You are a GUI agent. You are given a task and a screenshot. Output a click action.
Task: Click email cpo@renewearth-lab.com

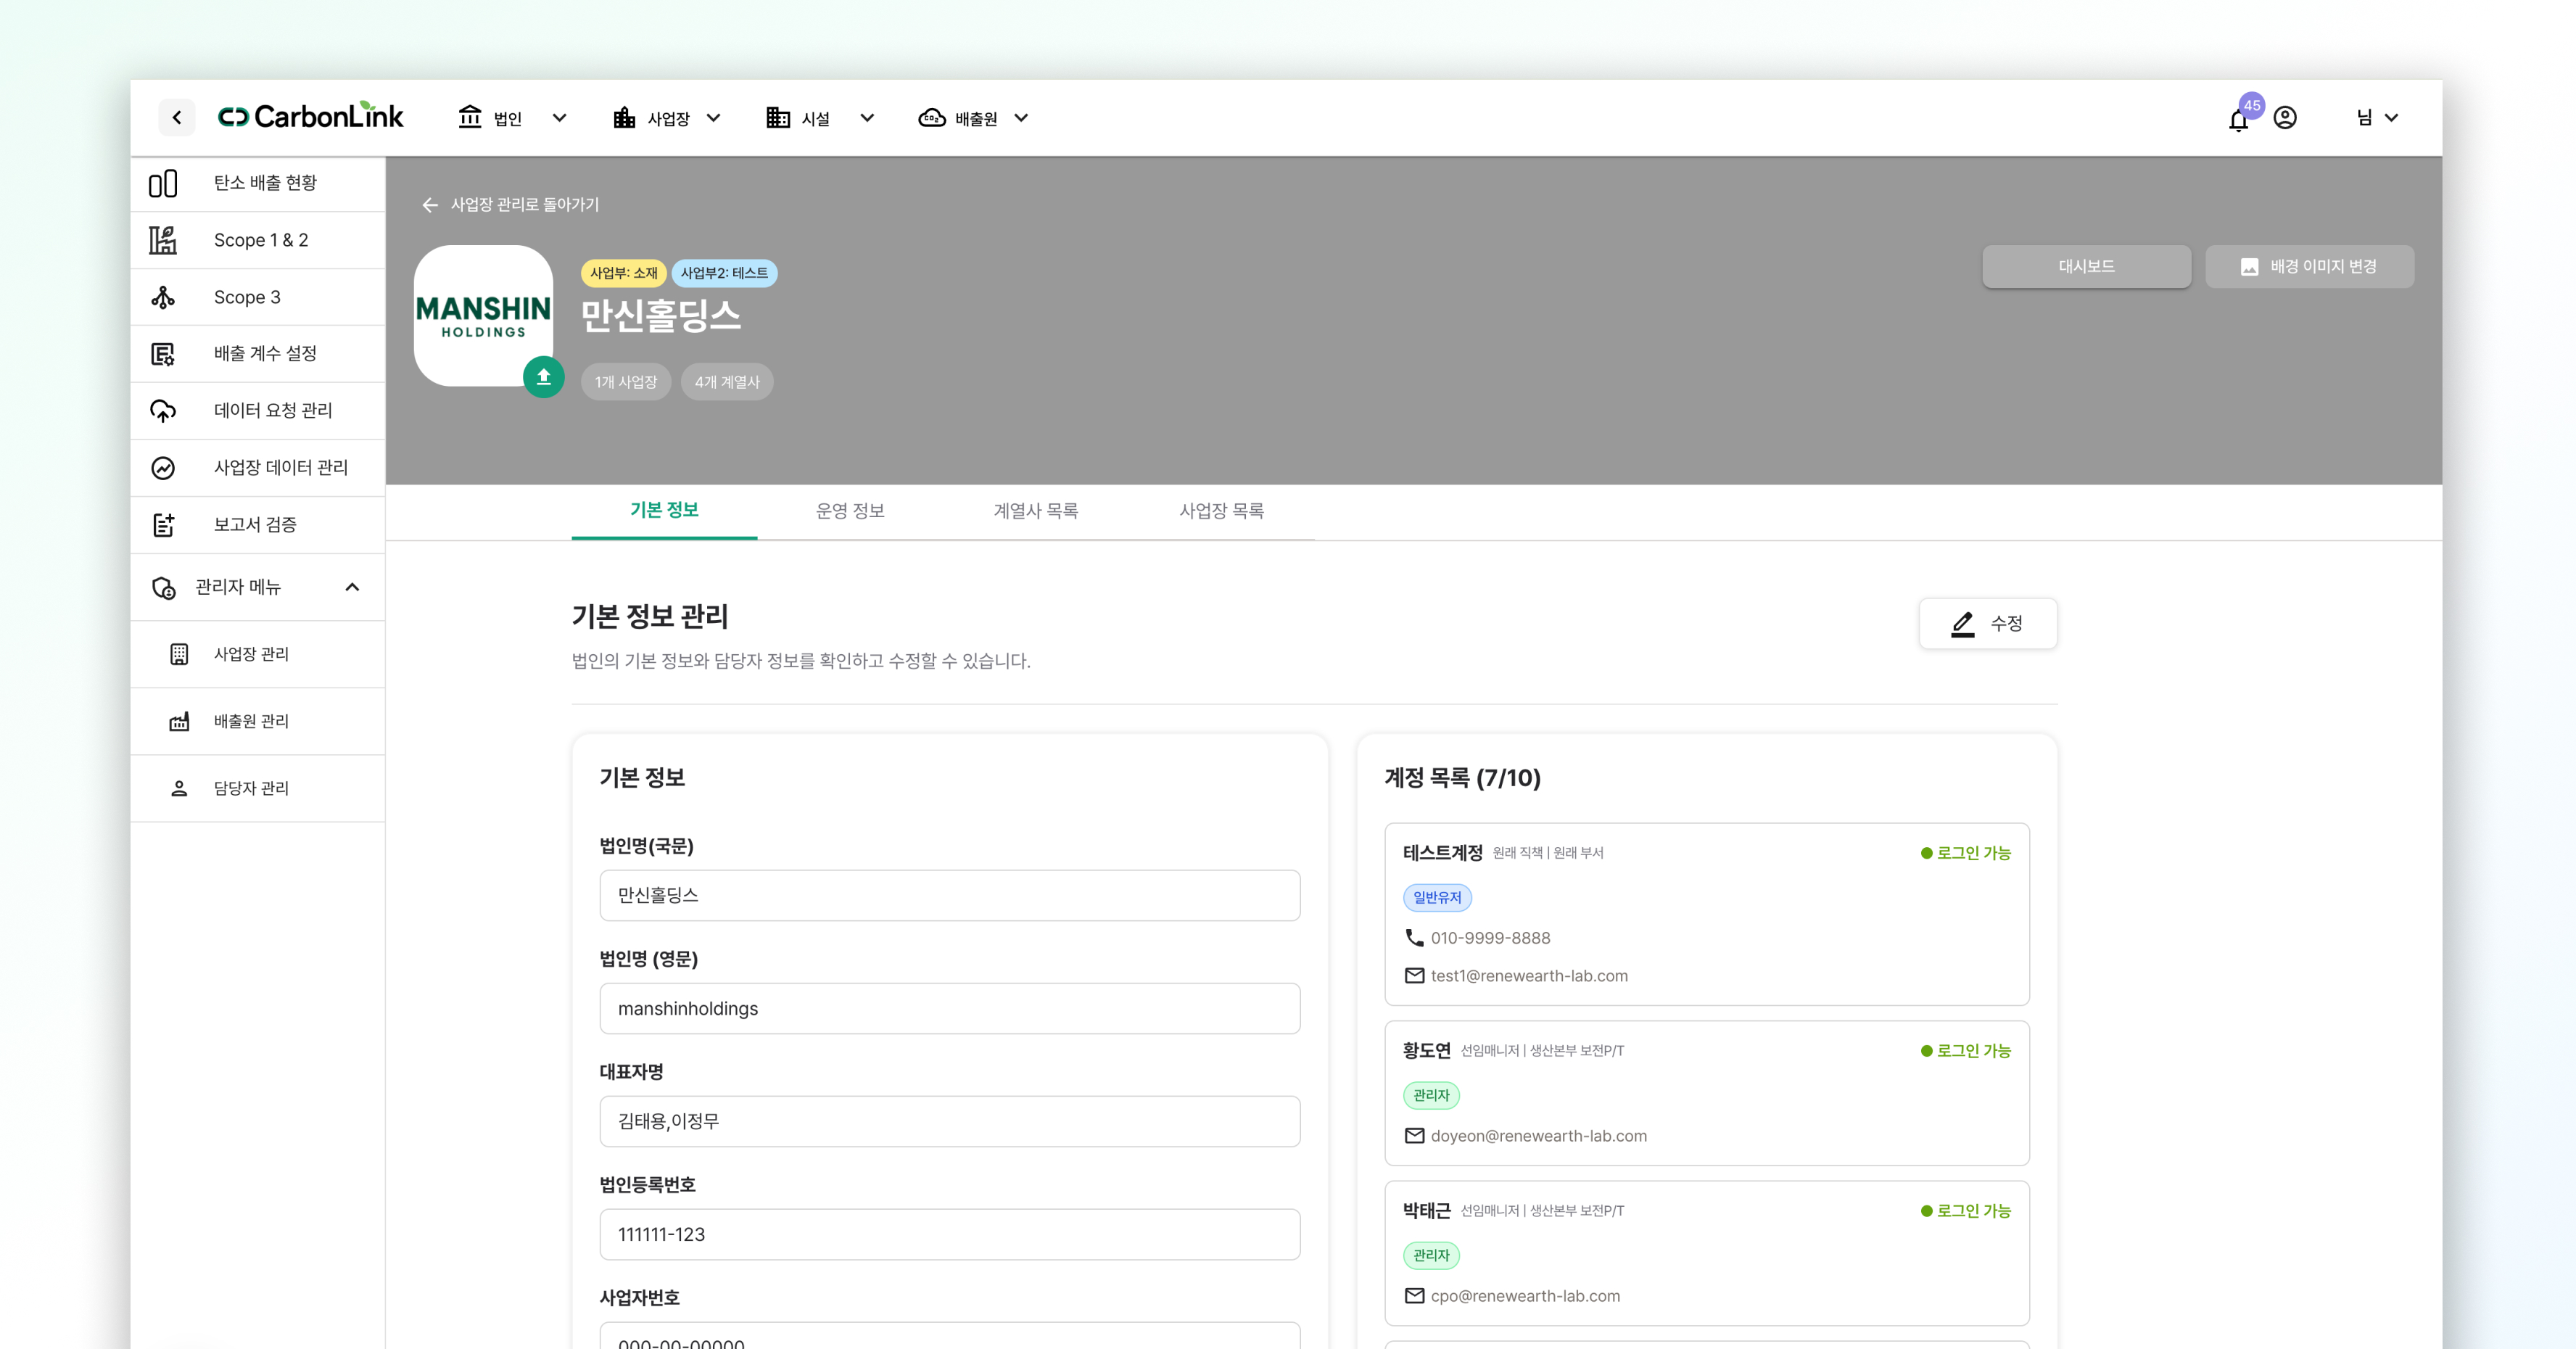pos(1525,1295)
